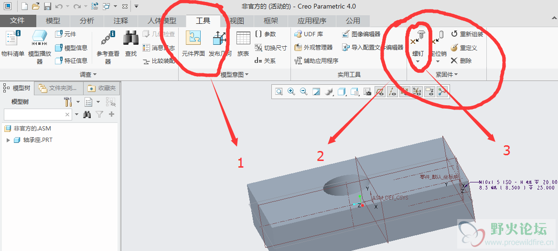
Task: Expand the 轴承座.PRT tree node
Action: 8,140
